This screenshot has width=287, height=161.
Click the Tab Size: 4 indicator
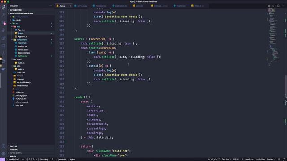[x=226, y=159]
